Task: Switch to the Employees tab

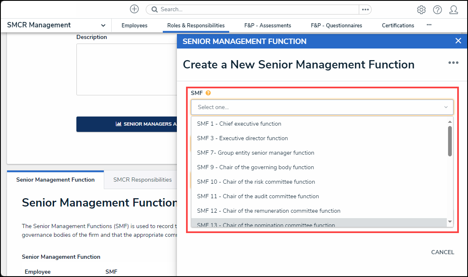Action: point(134,25)
